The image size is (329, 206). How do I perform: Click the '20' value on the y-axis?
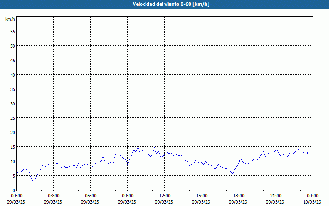(x=13, y=132)
